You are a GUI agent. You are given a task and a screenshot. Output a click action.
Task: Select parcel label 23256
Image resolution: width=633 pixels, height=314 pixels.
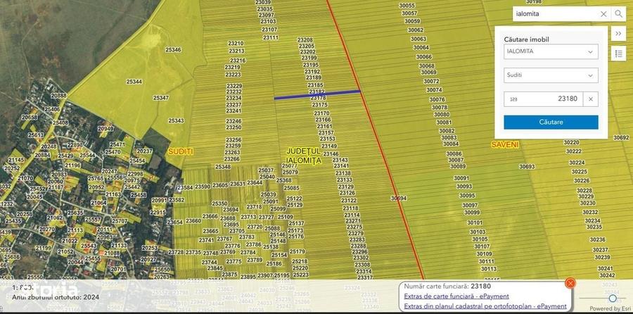tap(234, 140)
